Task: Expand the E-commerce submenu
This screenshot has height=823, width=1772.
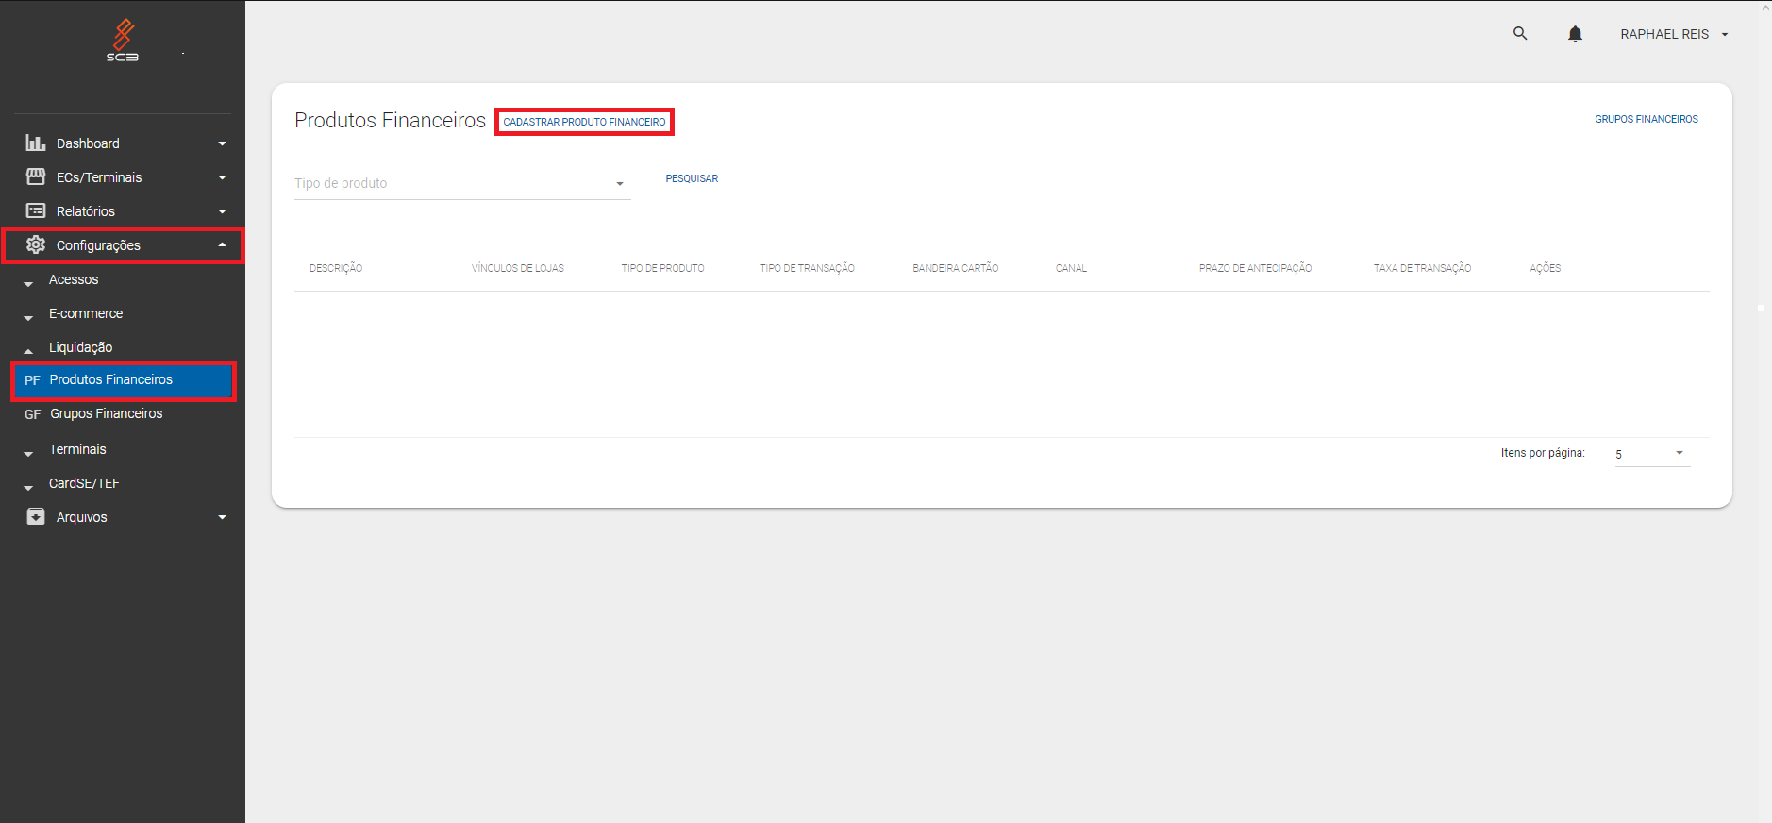Action: coord(85,313)
